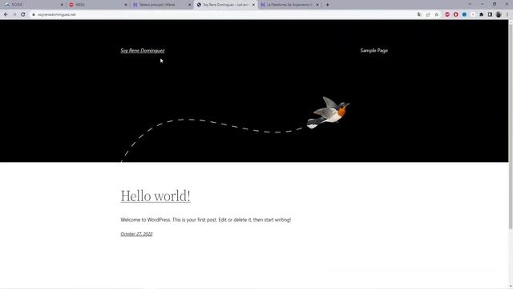
Task: Click the vertical page scrollbar thumb
Action: [511, 127]
